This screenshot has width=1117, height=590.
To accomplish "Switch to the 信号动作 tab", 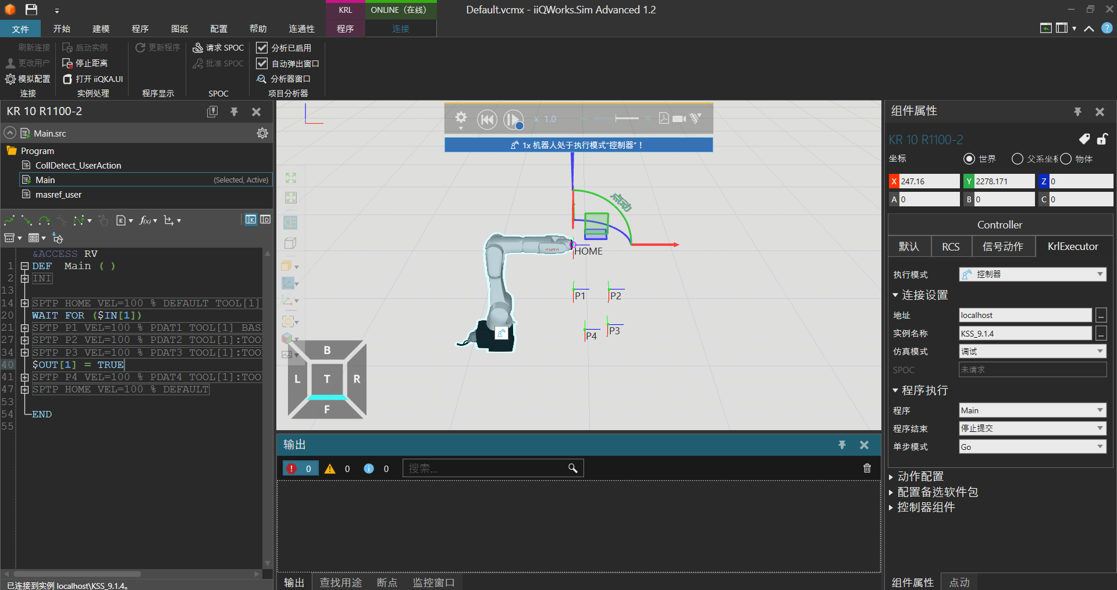I will click(x=1002, y=246).
